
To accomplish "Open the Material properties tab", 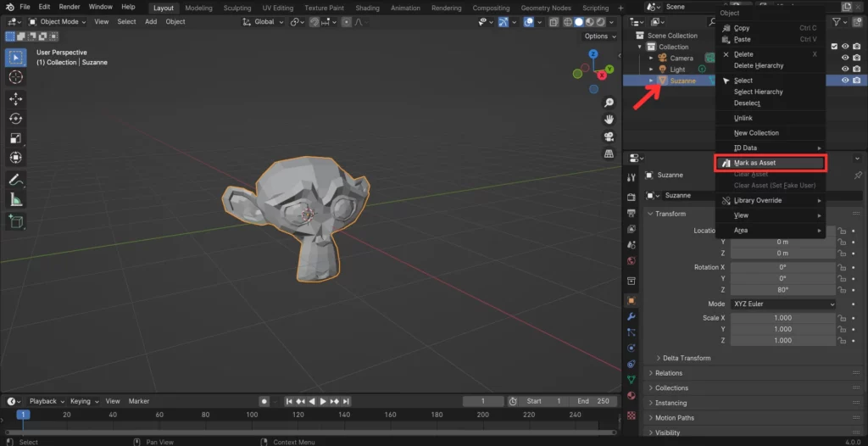I will coord(631,396).
